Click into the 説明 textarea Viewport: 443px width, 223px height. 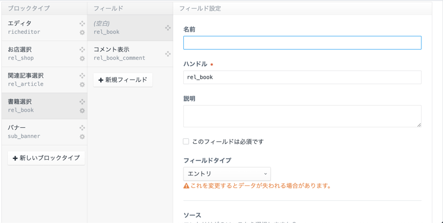click(x=302, y=116)
